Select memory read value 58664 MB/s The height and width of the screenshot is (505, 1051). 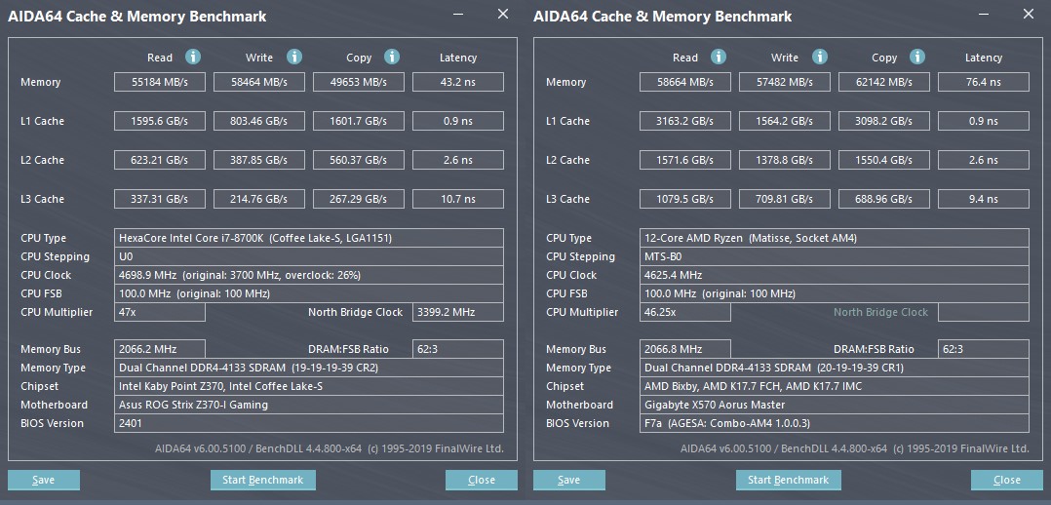[x=685, y=82]
